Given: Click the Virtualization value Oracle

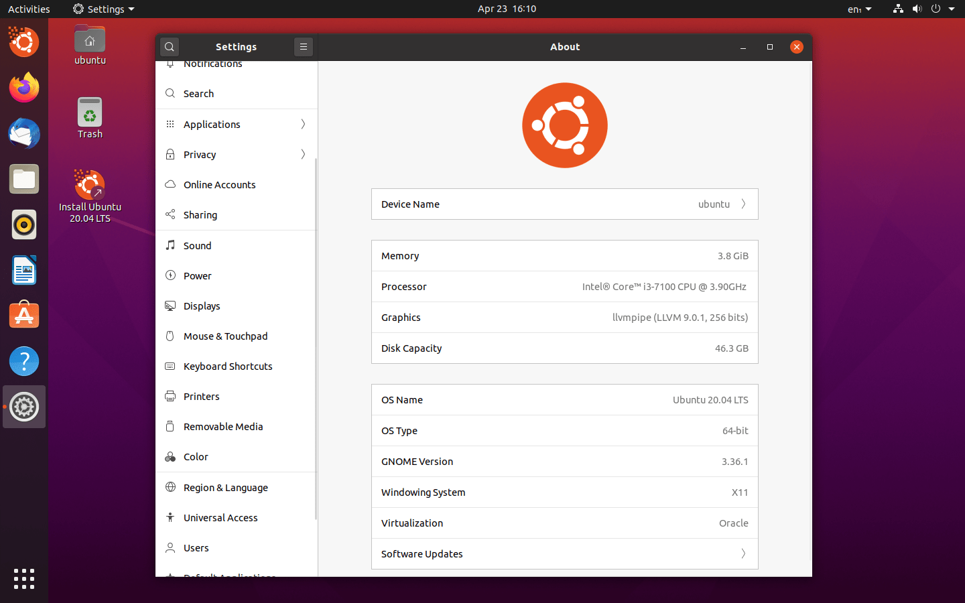Looking at the screenshot, I should click(734, 523).
